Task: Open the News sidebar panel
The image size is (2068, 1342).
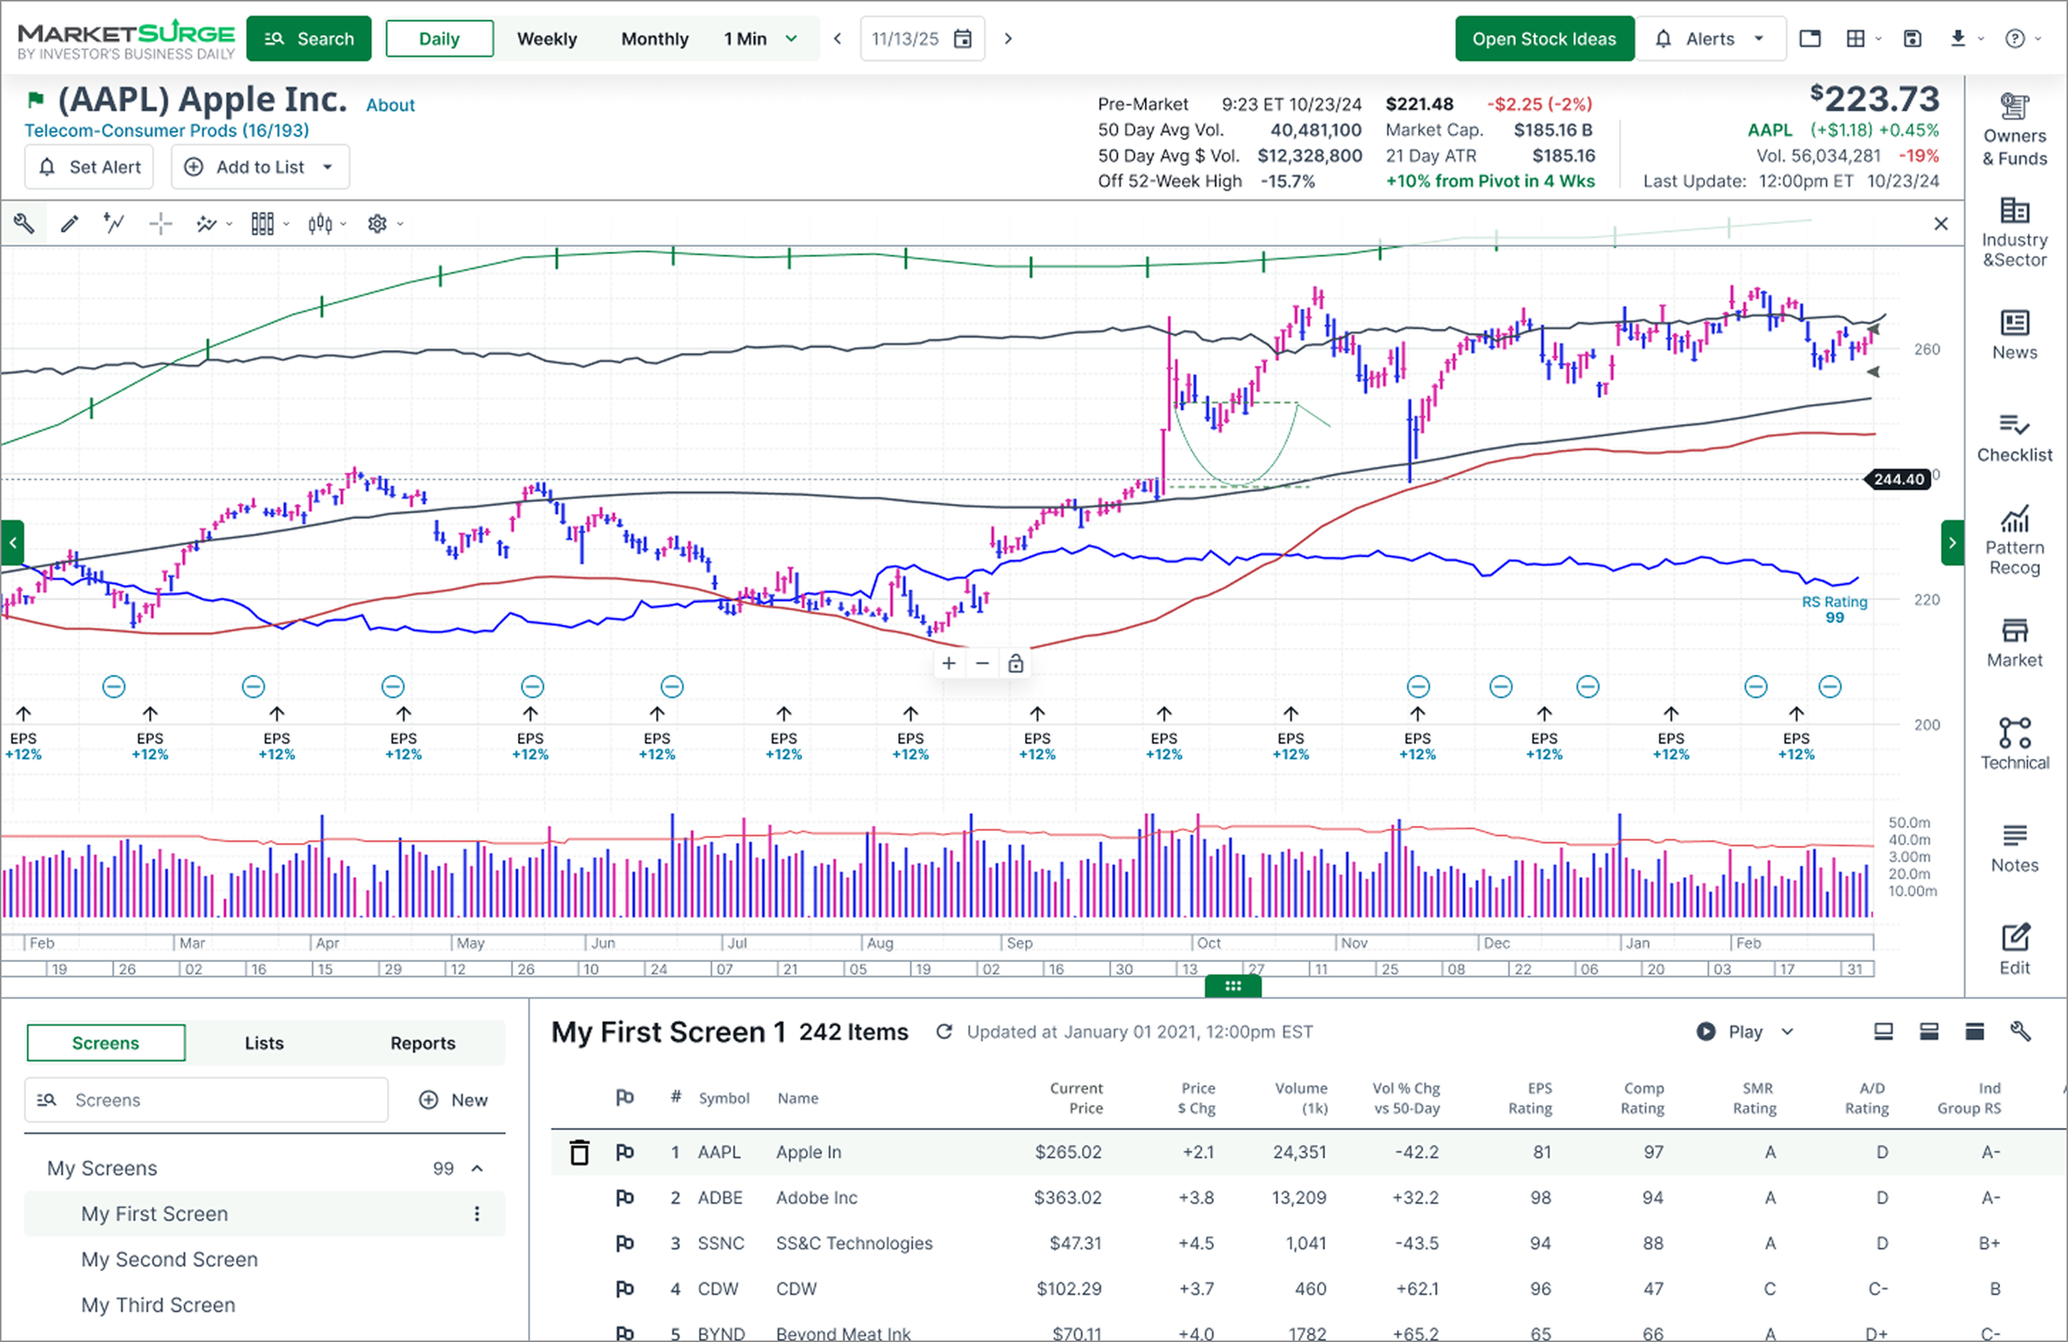Action: click(2014, 334)
